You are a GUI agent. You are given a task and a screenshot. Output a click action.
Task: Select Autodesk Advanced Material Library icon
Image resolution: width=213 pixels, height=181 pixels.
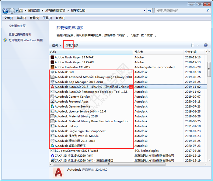pos(52,77)
